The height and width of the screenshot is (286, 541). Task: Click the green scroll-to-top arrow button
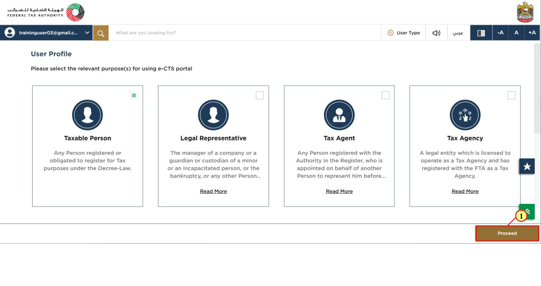(527, 211)
